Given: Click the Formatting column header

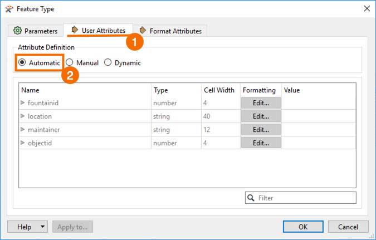Looking at the screenshot, I should coord(261,90).
